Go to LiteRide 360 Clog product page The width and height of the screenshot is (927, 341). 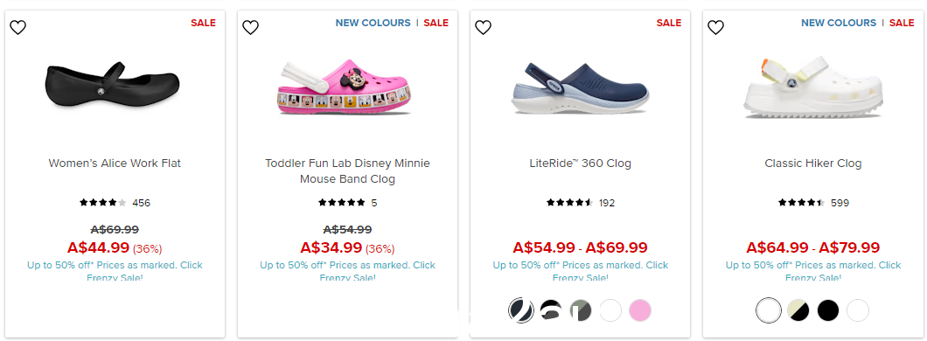click(x=580, y=164)
